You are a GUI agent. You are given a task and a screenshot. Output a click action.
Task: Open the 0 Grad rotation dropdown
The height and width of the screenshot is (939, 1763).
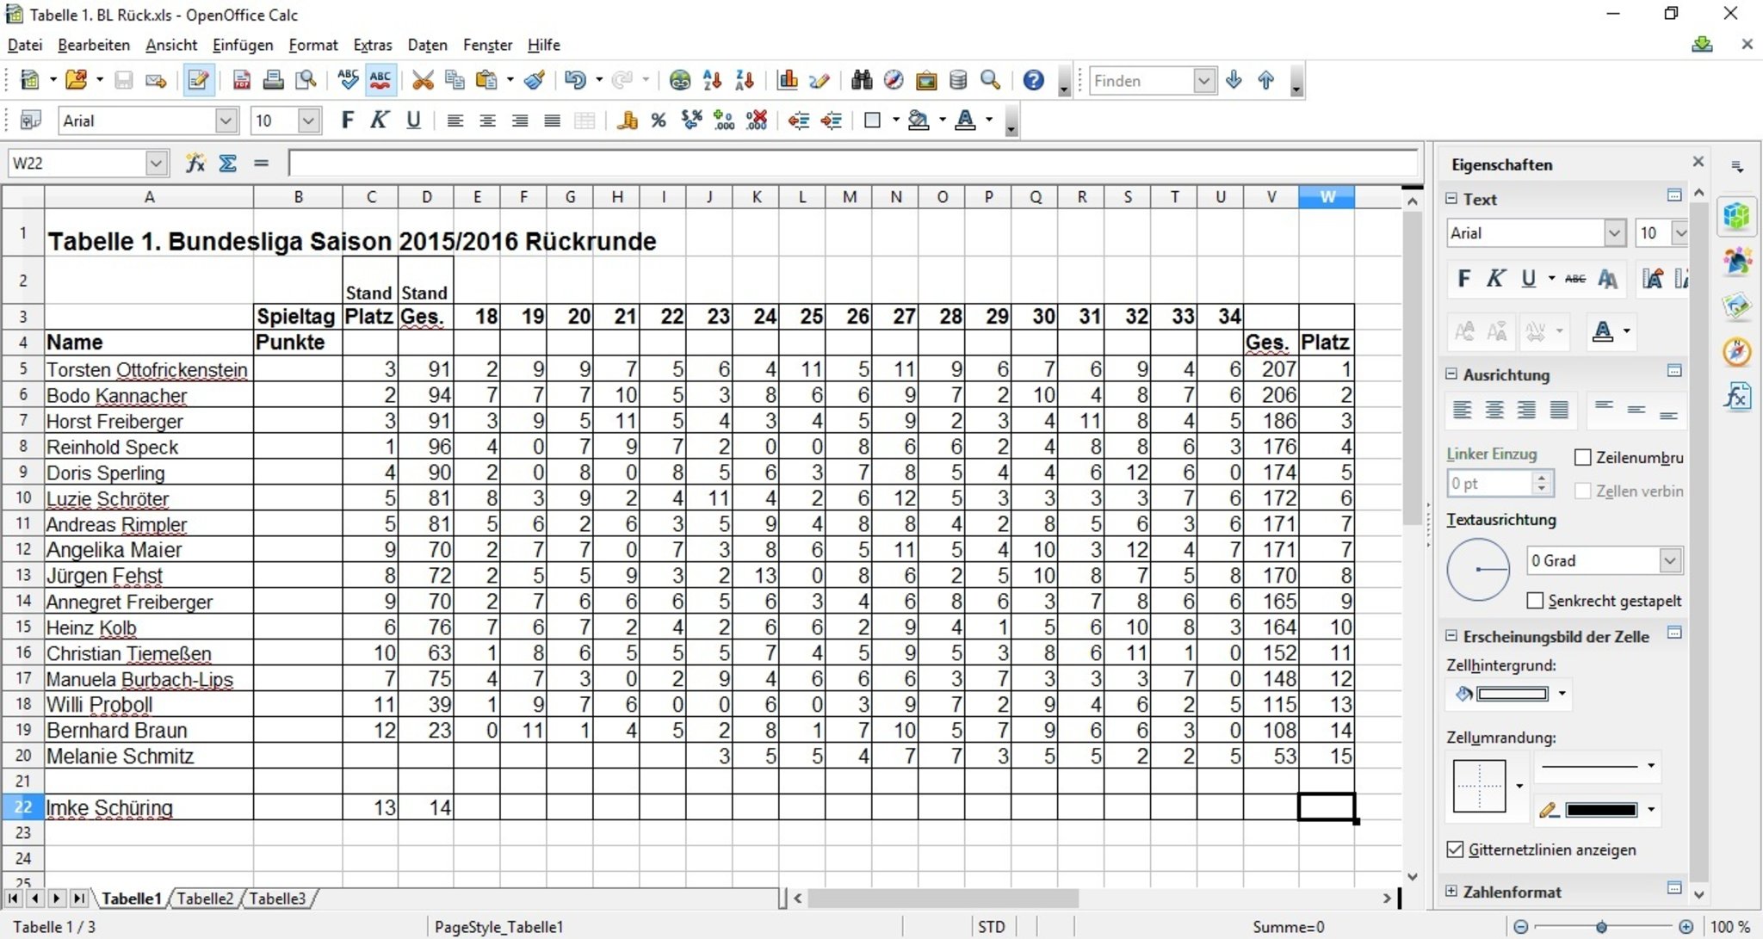coord(1670,560)
